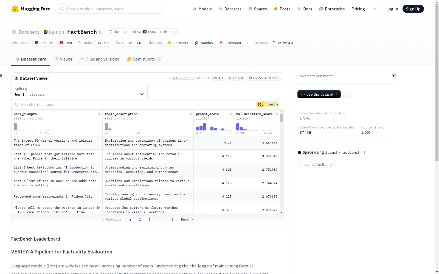439x274 pixels.
Task: Click the Linux kernel versions prompt cell
Action: tap(57, 143)
